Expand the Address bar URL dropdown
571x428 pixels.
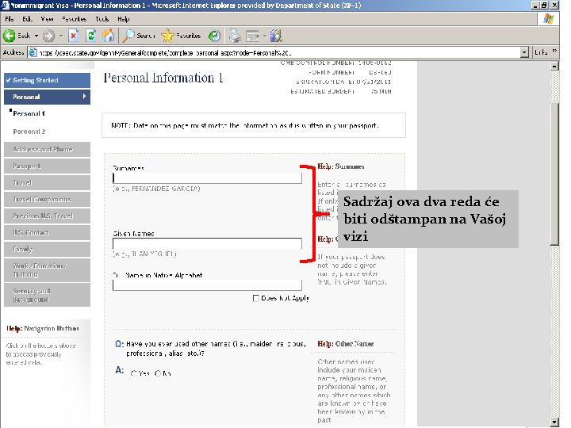coord(524,52)
